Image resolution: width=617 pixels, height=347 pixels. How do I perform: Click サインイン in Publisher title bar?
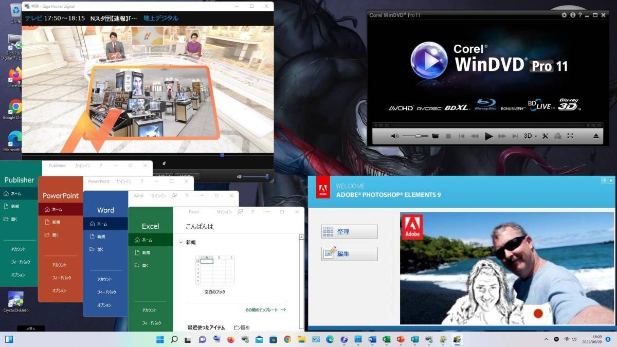point(83,166)
